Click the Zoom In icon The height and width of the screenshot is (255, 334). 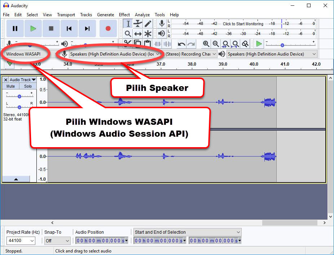(x=206, y=44)
